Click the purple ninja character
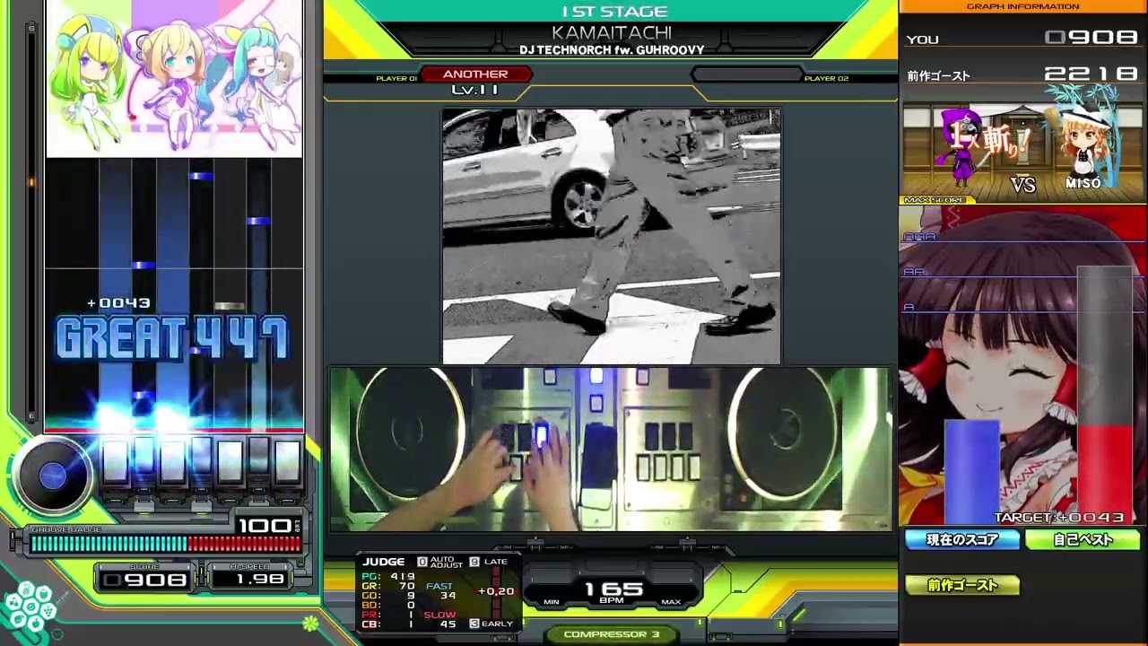 pos(961,149)
